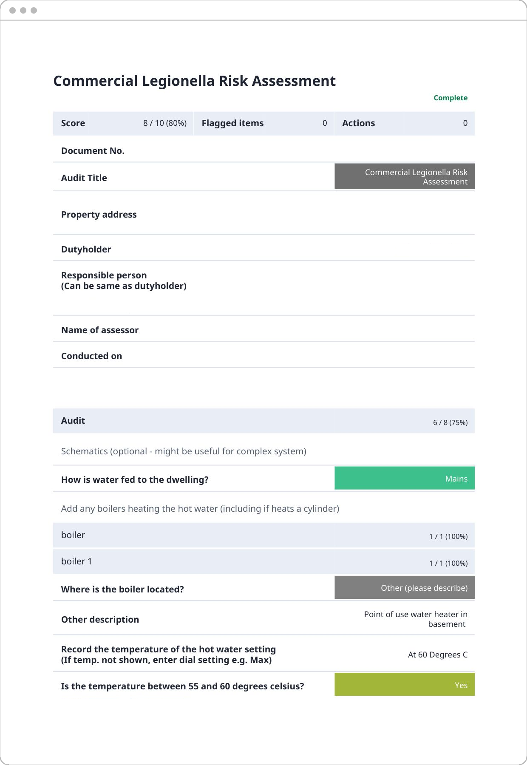527x765 pixels.
Task: Click the Conducted on date row
Action: click(263, 356)
